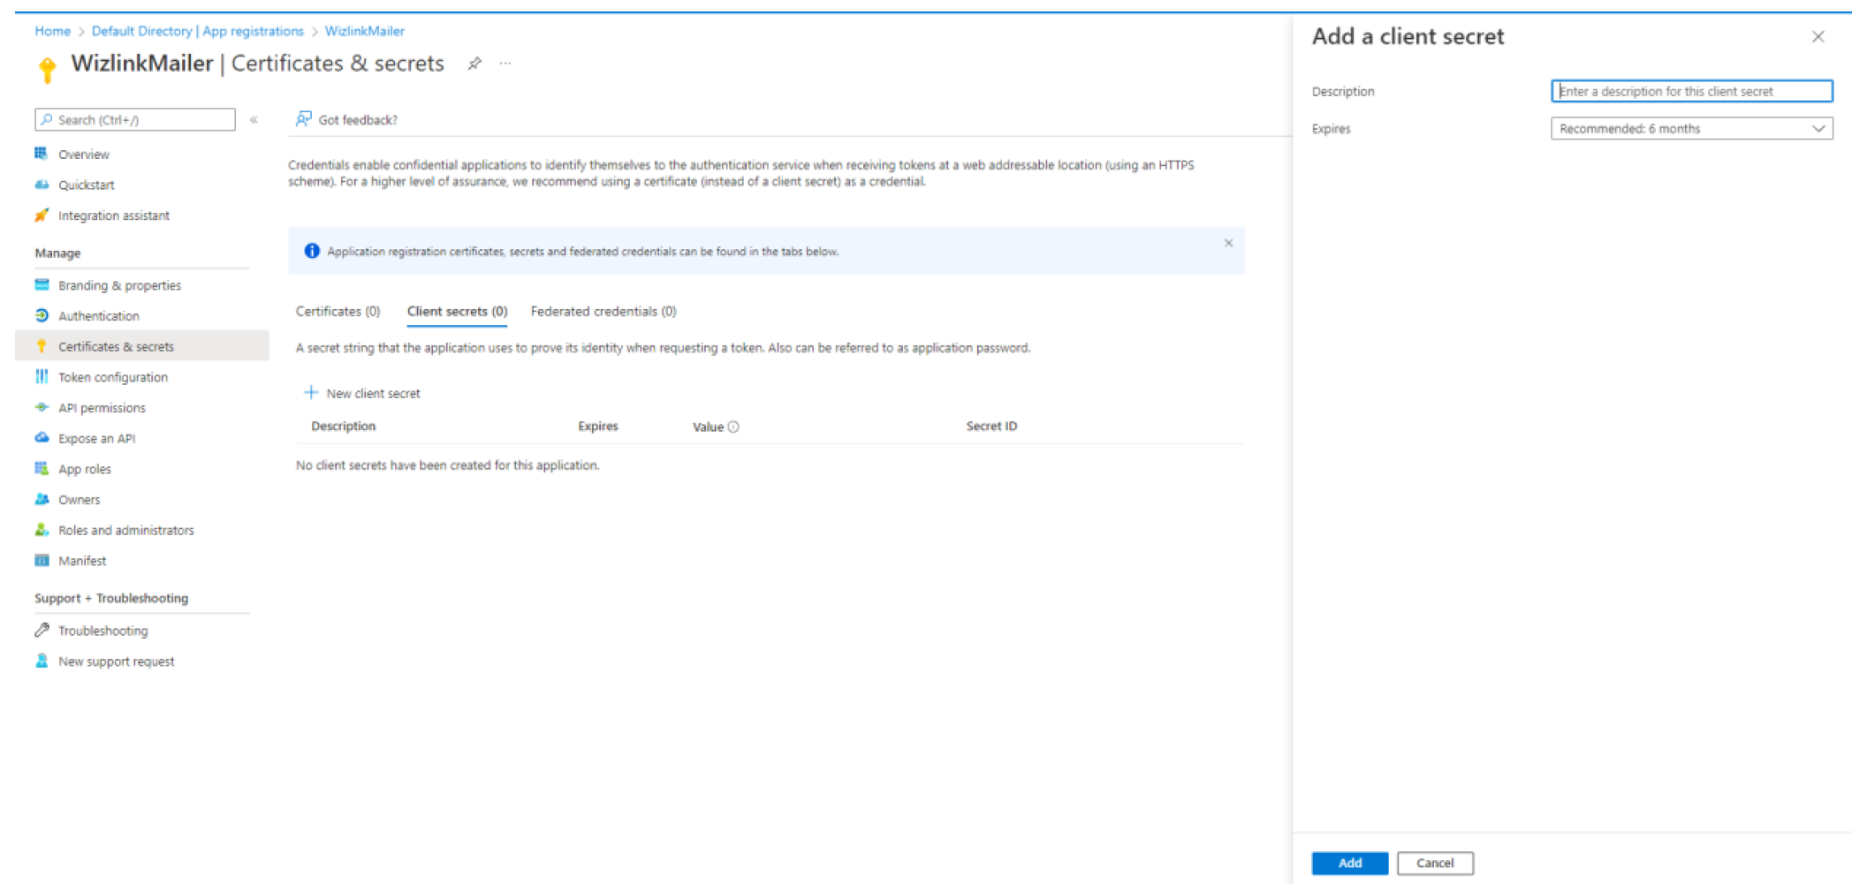Click the Overview sidebar icon
Viewport: 1852px width, 884px height.
[42, 154]
